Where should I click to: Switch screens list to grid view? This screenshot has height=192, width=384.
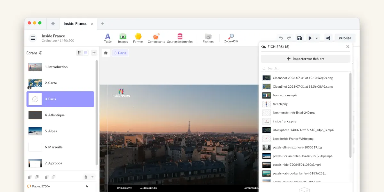[x=79, y=53]
